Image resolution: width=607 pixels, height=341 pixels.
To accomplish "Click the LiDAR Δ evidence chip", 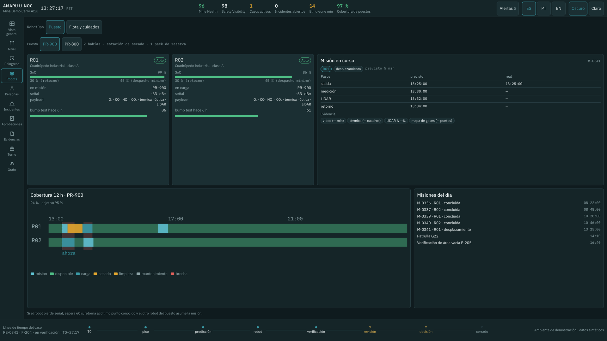I will click(396, 121).
